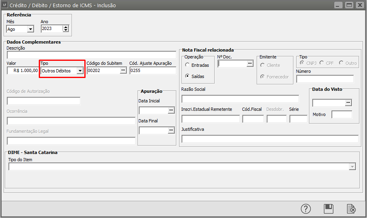367x218 pixels.
Task: Open Data Inicial date picker button
Action: [x=171, y=110]
